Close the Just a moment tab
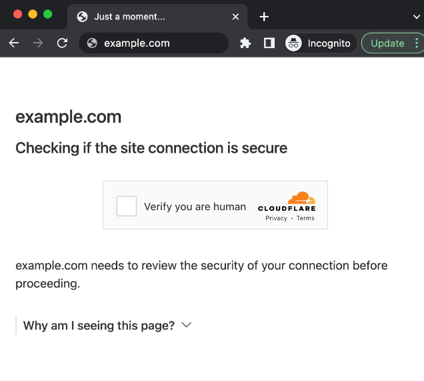 pos(235,17)
